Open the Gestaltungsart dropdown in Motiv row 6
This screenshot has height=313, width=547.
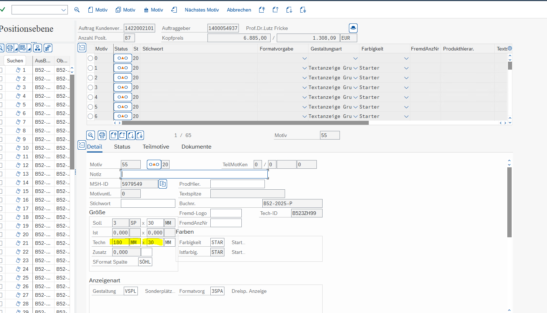pos(355,116)
